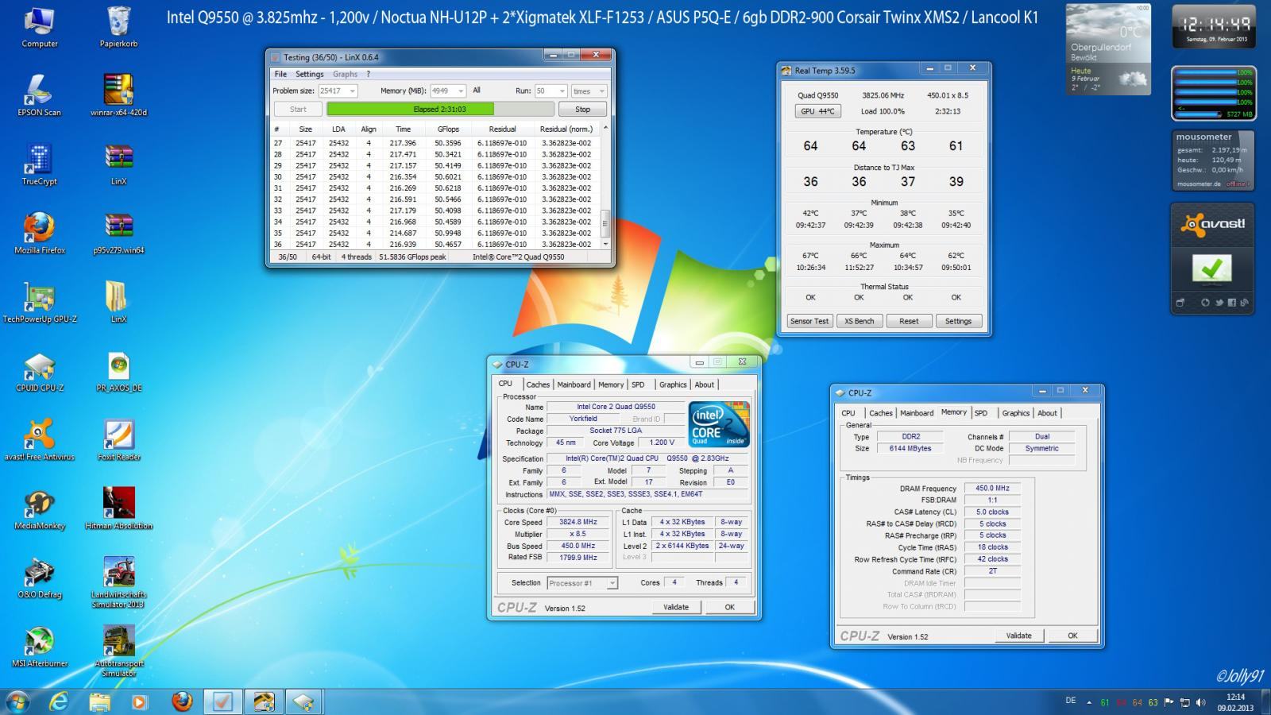Open the Papierkorb recycle bin

[x=118, y=28]
